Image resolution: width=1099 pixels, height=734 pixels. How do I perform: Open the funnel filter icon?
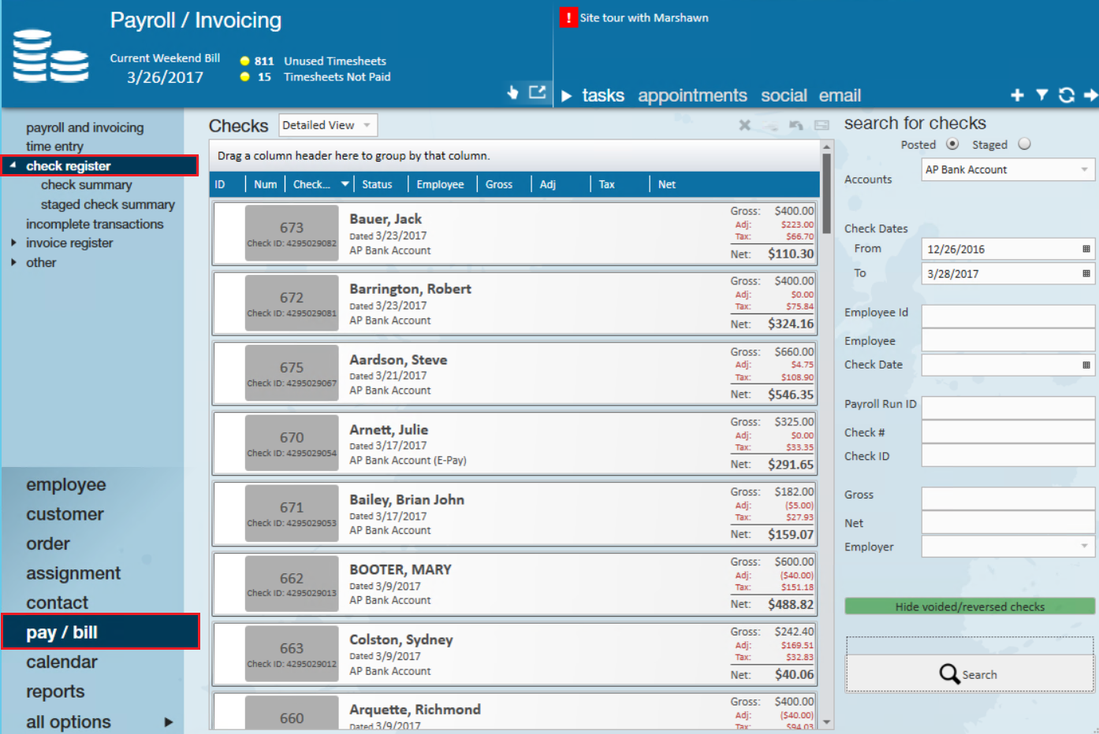pyautogui.click(x=1041, y=95)
